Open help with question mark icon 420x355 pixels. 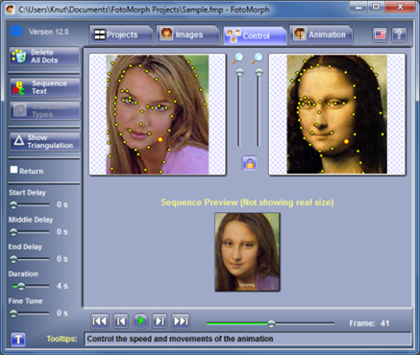399,35
